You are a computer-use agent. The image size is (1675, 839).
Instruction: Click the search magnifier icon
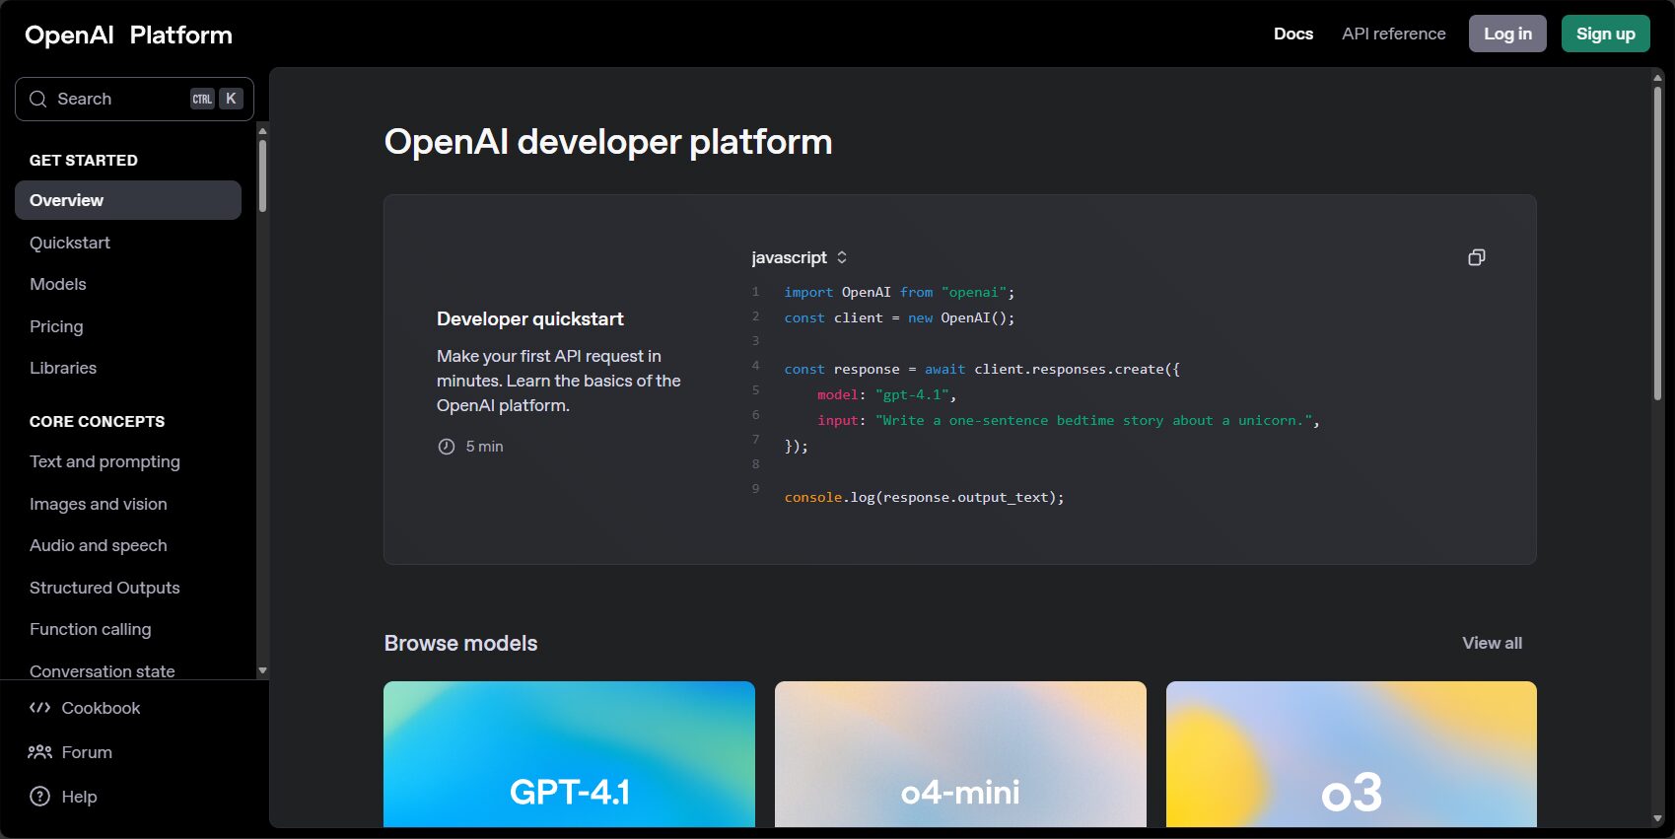coord(38,99)
